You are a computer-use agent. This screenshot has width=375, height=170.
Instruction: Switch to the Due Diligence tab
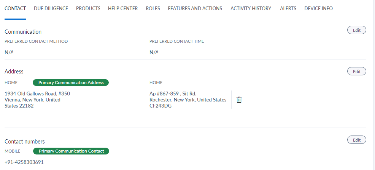(51, 8)
